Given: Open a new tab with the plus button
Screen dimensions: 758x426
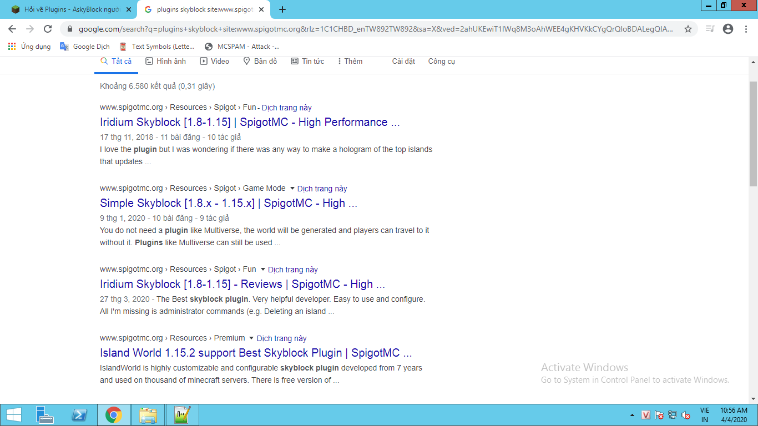Looking at the screenshot, I should tap(282, 9).
